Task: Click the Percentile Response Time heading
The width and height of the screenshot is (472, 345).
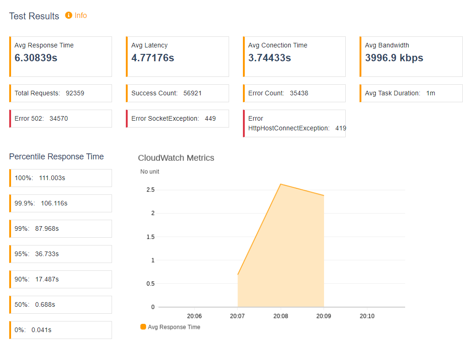Action: tap(56, 157)
